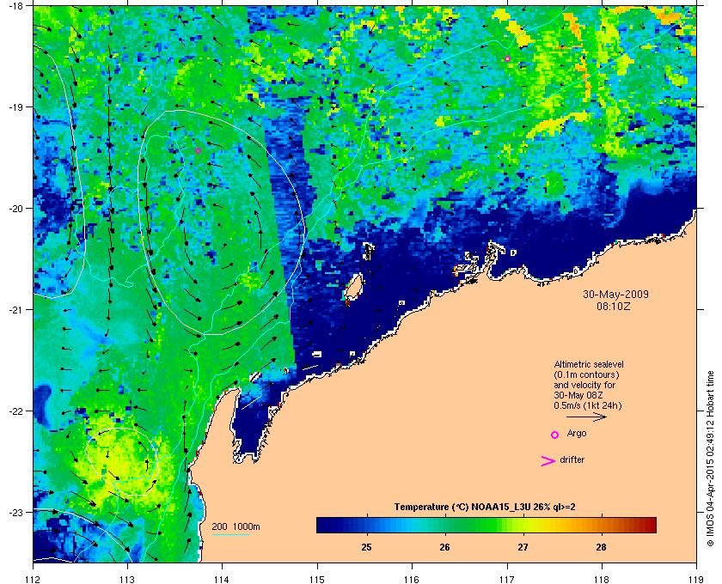Click the longitude axis label '119'
Screen dimensions: 722x584
(x=696, y=580)
